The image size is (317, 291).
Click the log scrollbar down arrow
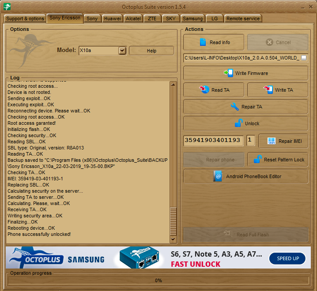[173, 239]
